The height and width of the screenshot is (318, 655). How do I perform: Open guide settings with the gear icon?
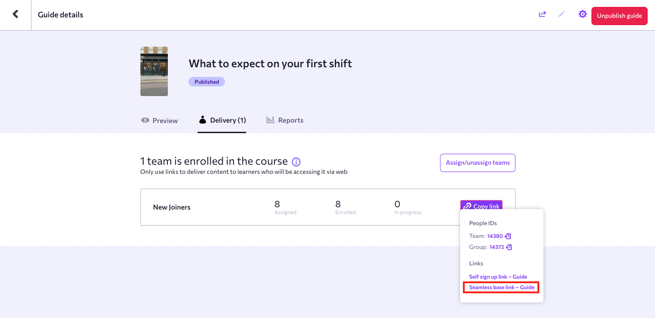tap(582, 14)
